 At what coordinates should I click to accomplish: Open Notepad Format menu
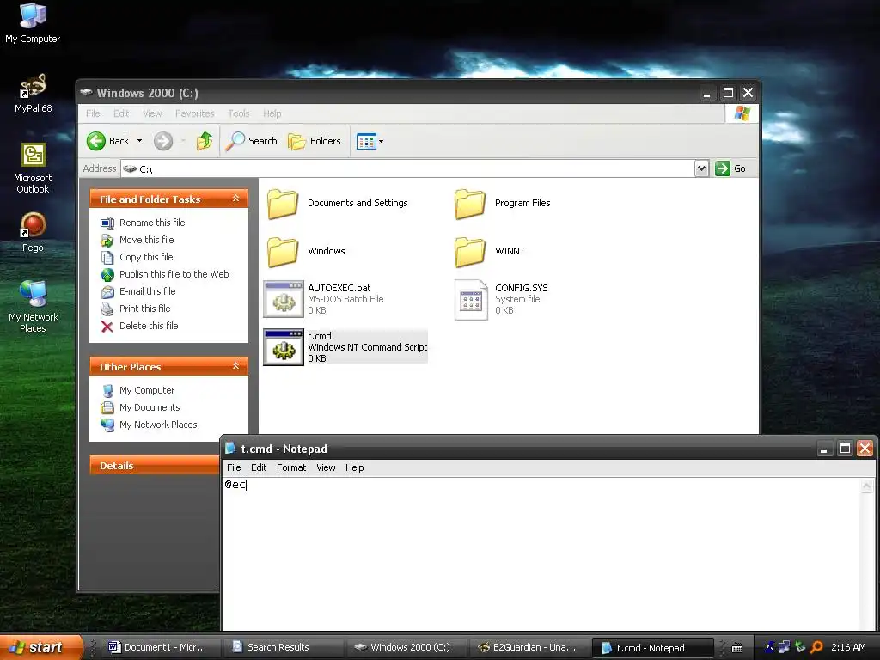(291, 467)
